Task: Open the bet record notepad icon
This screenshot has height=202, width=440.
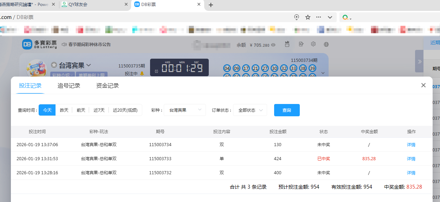Action: (301, 44)
